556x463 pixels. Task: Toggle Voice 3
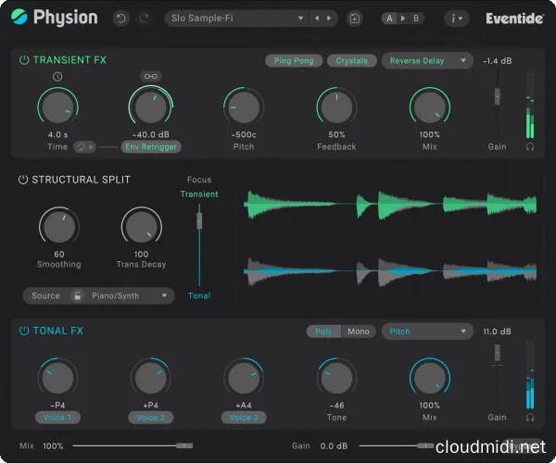[x=244, y=418]
